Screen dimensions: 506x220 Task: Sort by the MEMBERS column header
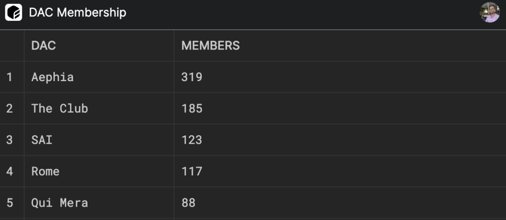211,45
